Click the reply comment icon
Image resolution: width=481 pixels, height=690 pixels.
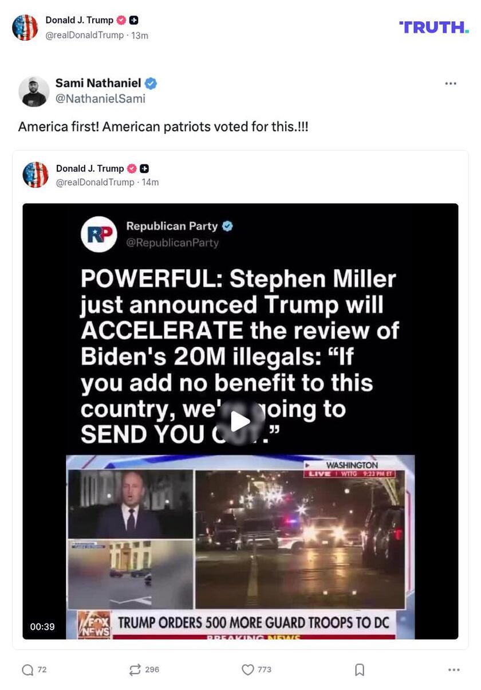(27, 669)
